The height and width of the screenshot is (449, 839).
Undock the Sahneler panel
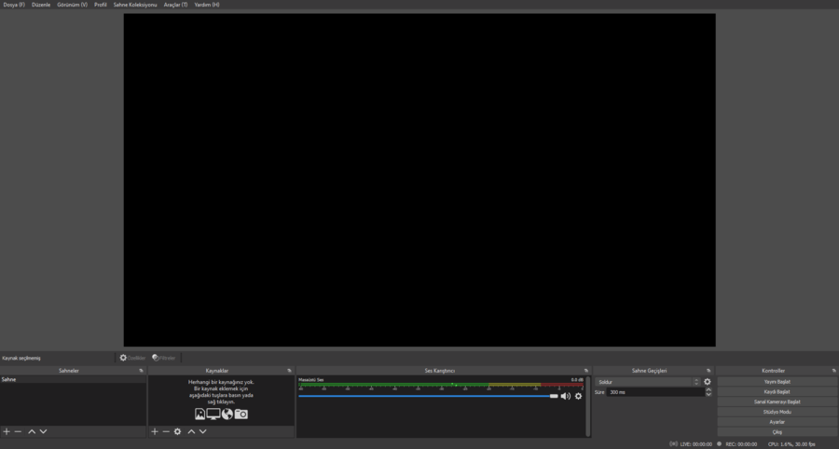[142, 371]
